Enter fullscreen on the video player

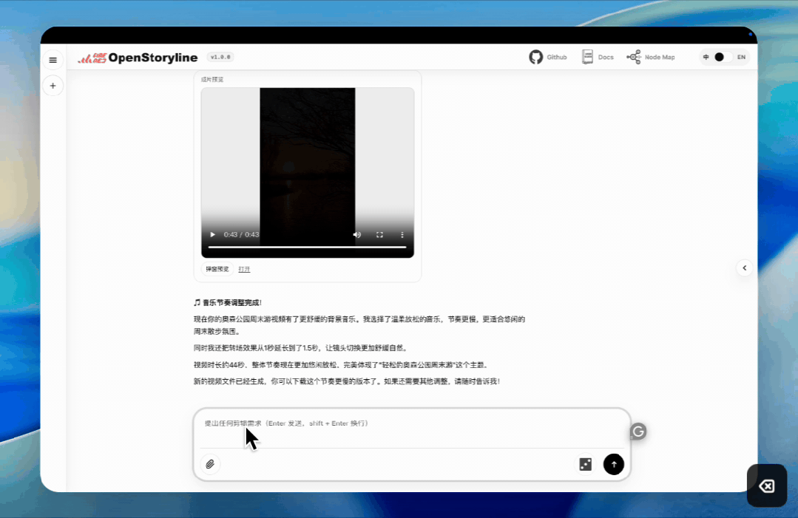coord(379,234)
